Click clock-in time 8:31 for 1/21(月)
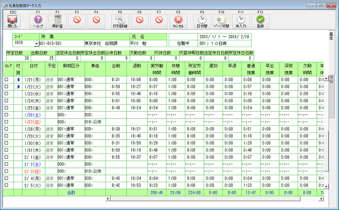339x210 pixels. pyautogui.click(x=116, y=80)
